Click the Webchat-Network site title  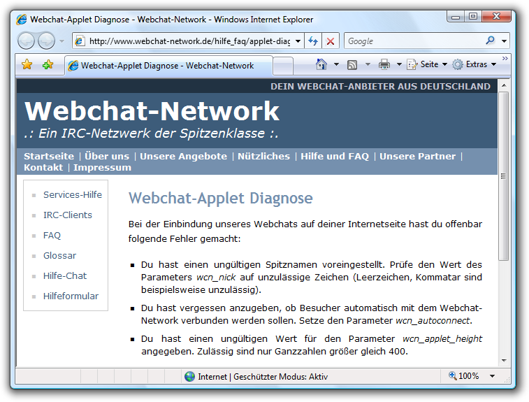point(152,110)
